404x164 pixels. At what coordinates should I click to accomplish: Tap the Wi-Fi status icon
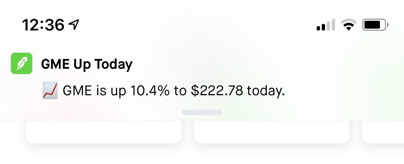click(x=349, y=25)
